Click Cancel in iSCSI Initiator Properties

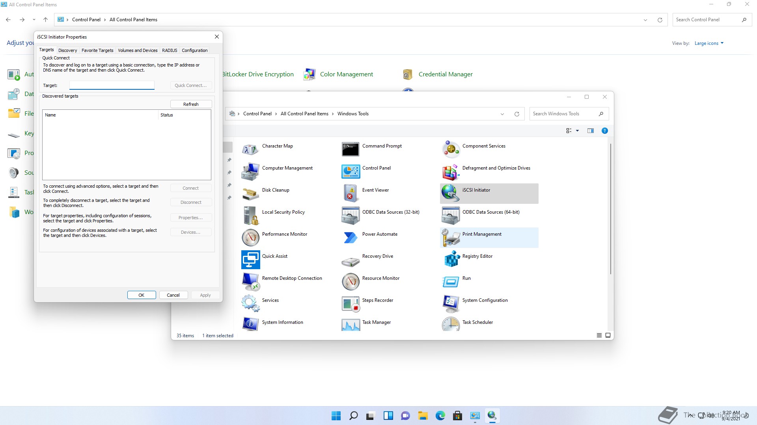[173, 295]
